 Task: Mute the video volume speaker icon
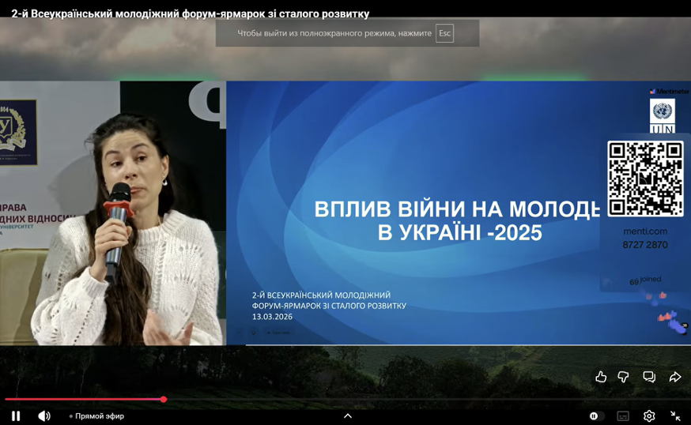click(x=44, y=416)
